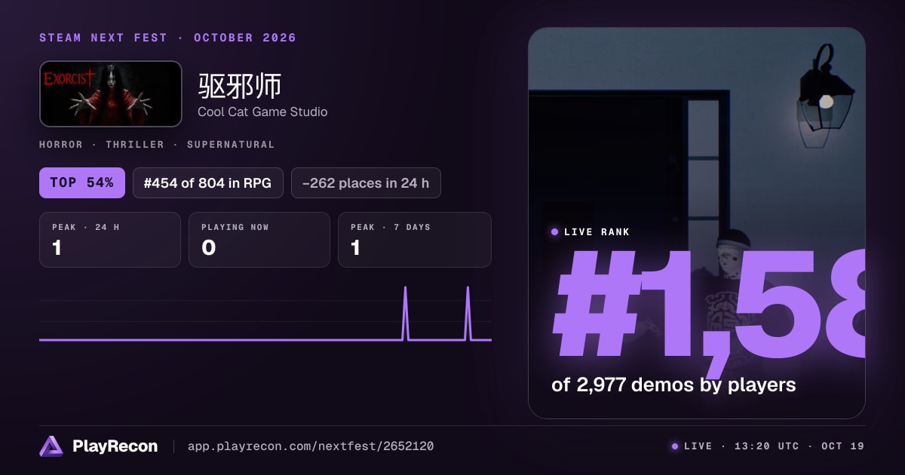
Task: Open the app.playrecon.com/nextfest/2652120 link
Action: [311, 446]
